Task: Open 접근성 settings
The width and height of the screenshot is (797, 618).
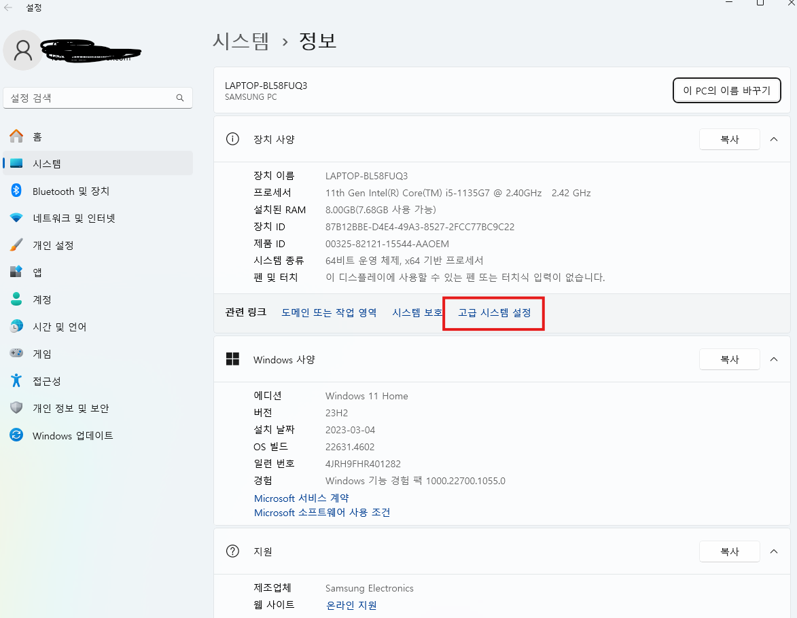Action: pos(98,381)
